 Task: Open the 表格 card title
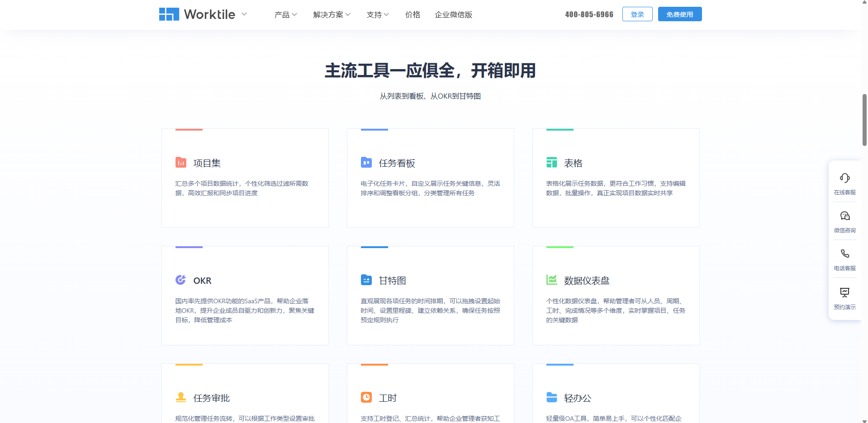574,163
